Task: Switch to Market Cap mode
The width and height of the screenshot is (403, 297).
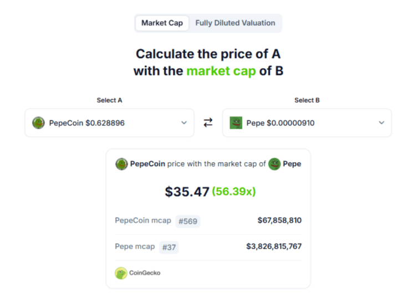Action: (162, 23)
